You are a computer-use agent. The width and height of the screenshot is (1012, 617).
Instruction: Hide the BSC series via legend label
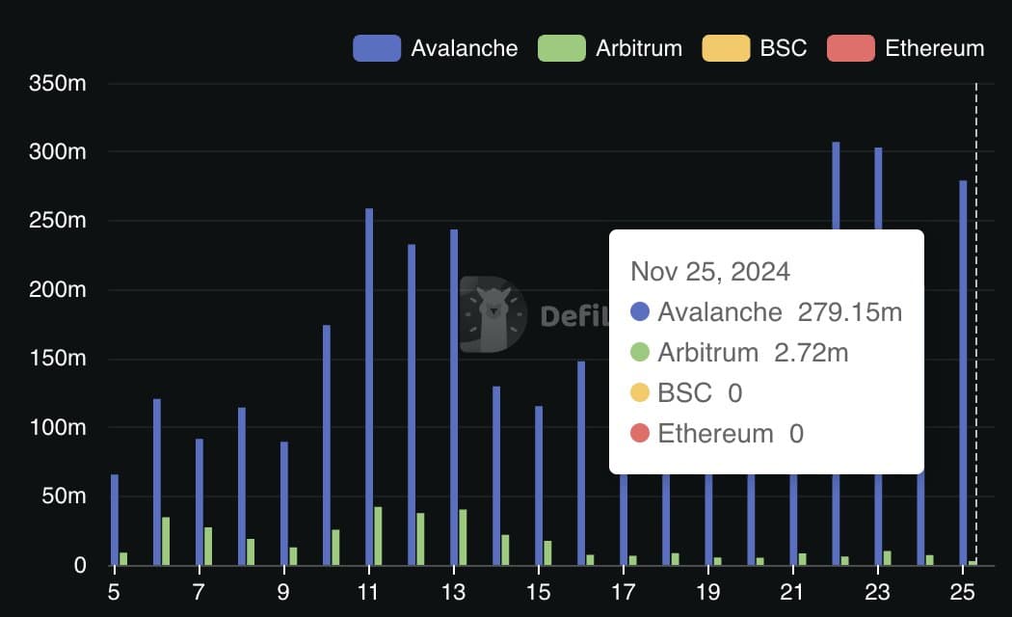coord(783,48)
